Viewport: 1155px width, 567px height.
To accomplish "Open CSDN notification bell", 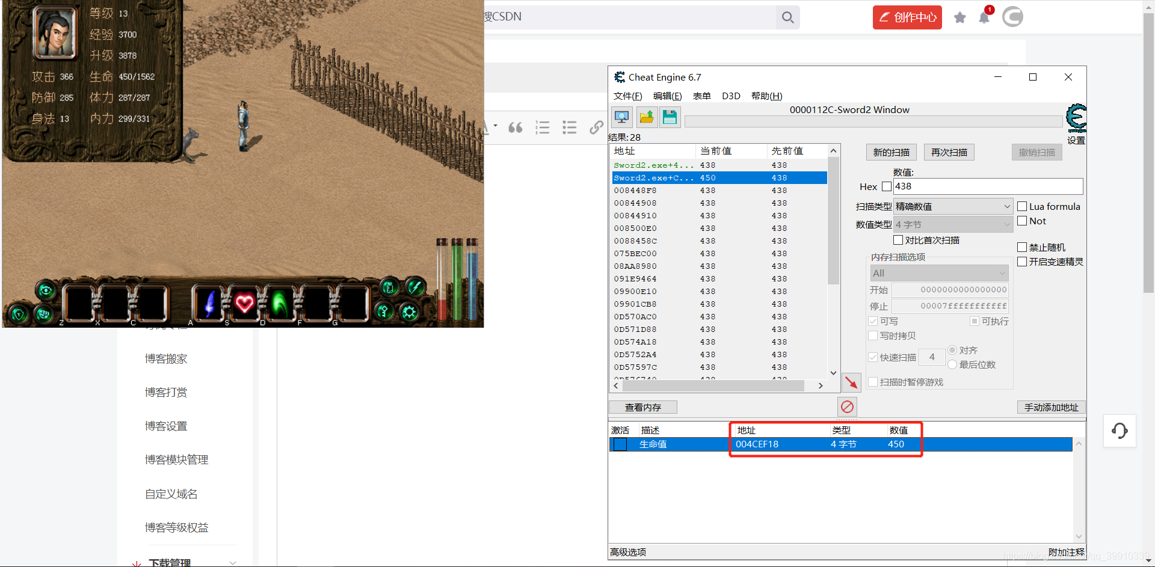I will click(984, 17).
